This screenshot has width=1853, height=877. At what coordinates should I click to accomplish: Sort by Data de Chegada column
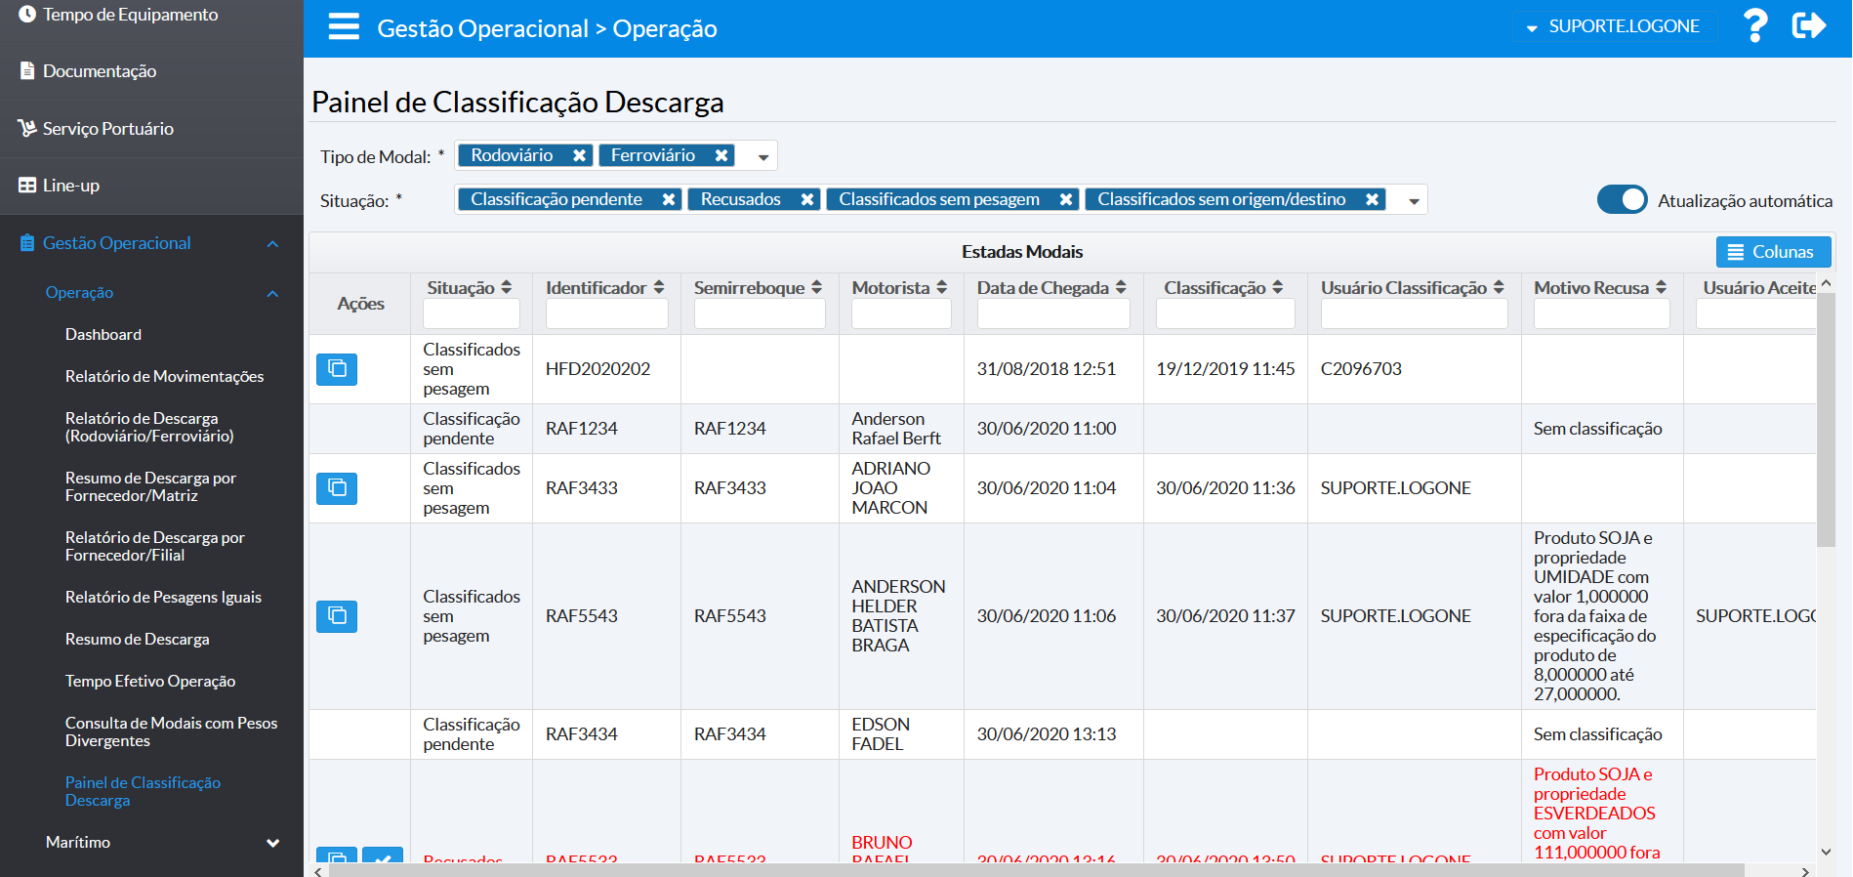pos(1121,288)
